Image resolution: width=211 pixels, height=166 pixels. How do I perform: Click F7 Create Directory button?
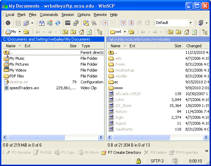pyautogui.click(x=121, y=152)
